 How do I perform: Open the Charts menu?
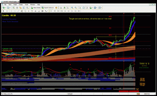21,4
